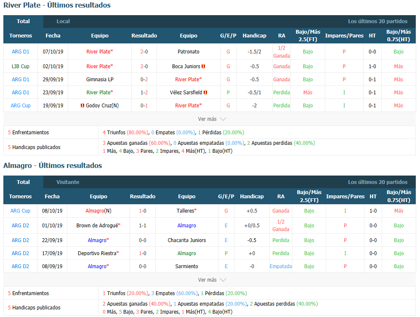Click team name Patronato
Image resolution: width=420 pixels, height=317 pixels.
189,52
